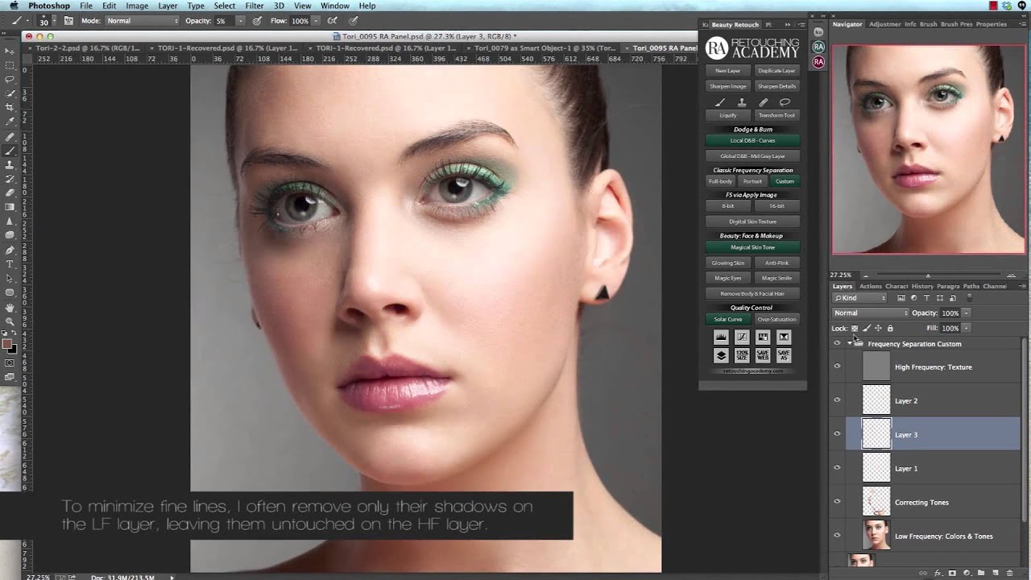1031x580 pixels.
Task: Open the Window menu
Action: pos(335,6)
